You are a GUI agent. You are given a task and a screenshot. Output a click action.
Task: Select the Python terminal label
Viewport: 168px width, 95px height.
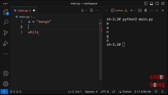119,11
